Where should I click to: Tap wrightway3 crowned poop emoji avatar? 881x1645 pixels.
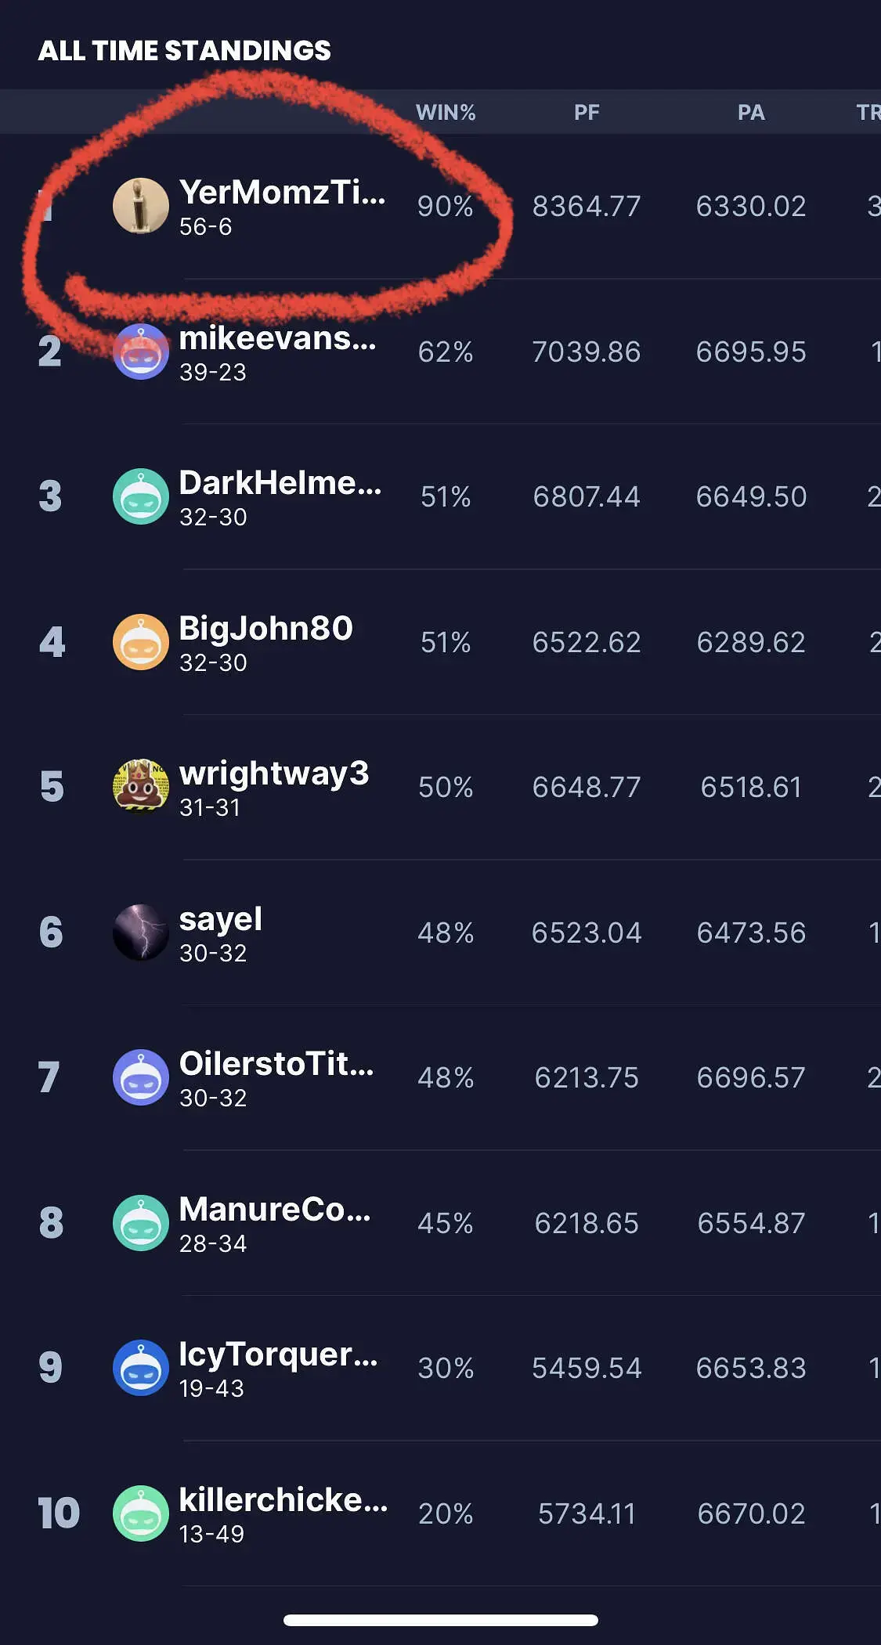(141, 787)
